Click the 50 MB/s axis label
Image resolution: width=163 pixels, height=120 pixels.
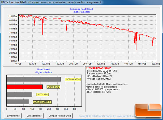click(x=13, y=40)
